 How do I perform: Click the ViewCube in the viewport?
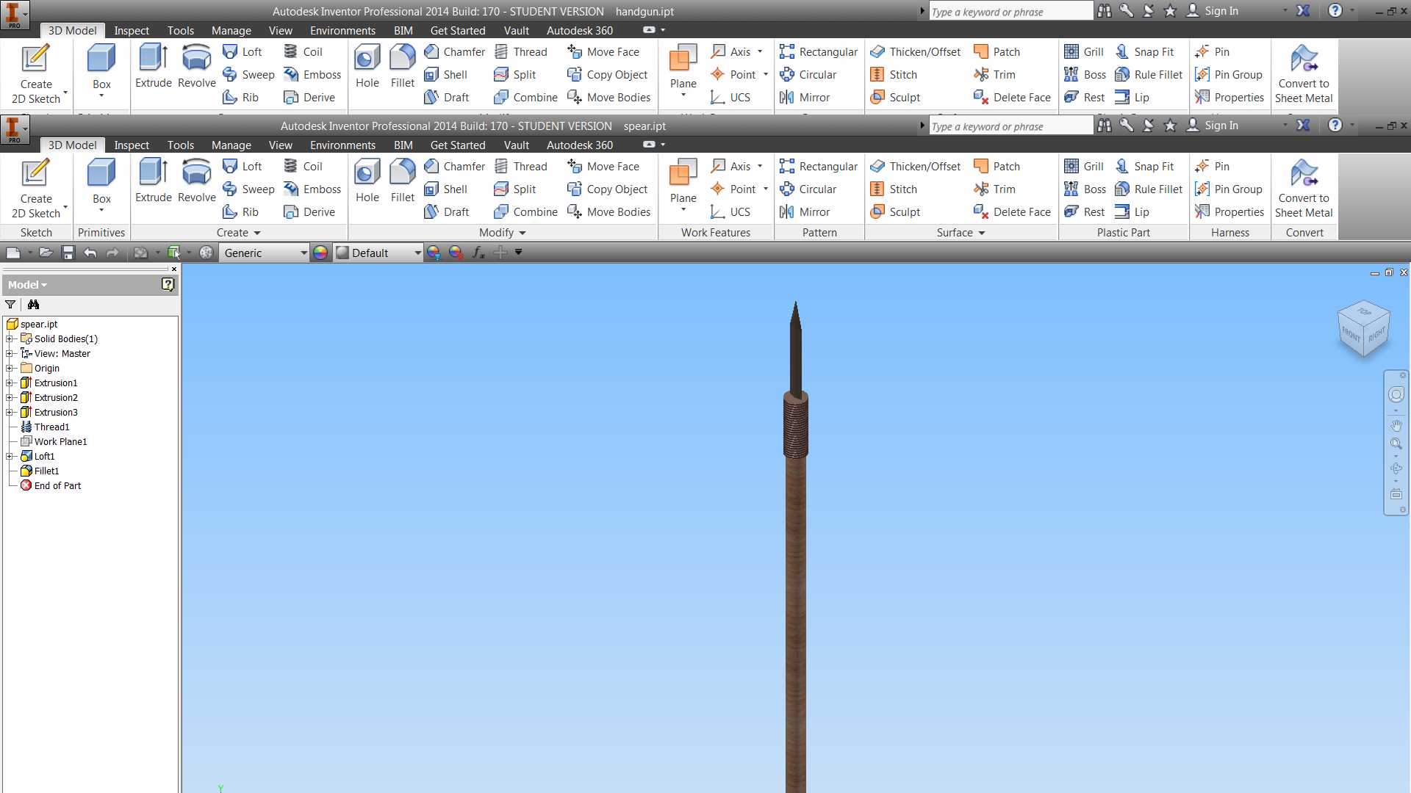click(x=1364, y=329)
